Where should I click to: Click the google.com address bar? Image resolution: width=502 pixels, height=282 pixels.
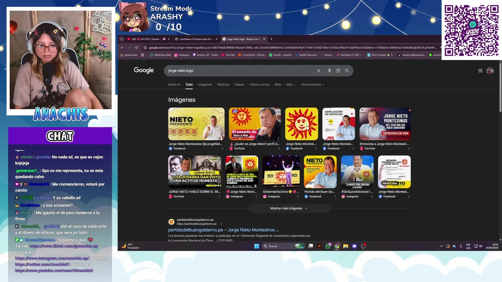click(x=291, y=48)
